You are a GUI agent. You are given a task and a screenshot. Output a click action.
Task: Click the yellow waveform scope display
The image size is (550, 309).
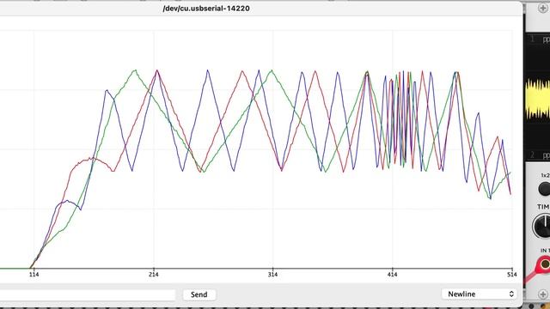pyautogui.click(x=537, y=98)
